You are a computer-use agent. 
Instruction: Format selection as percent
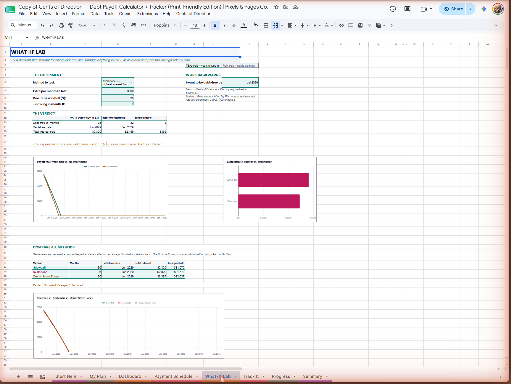(x=115, y=25)
